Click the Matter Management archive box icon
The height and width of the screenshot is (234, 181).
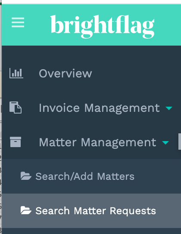(16, 142)
